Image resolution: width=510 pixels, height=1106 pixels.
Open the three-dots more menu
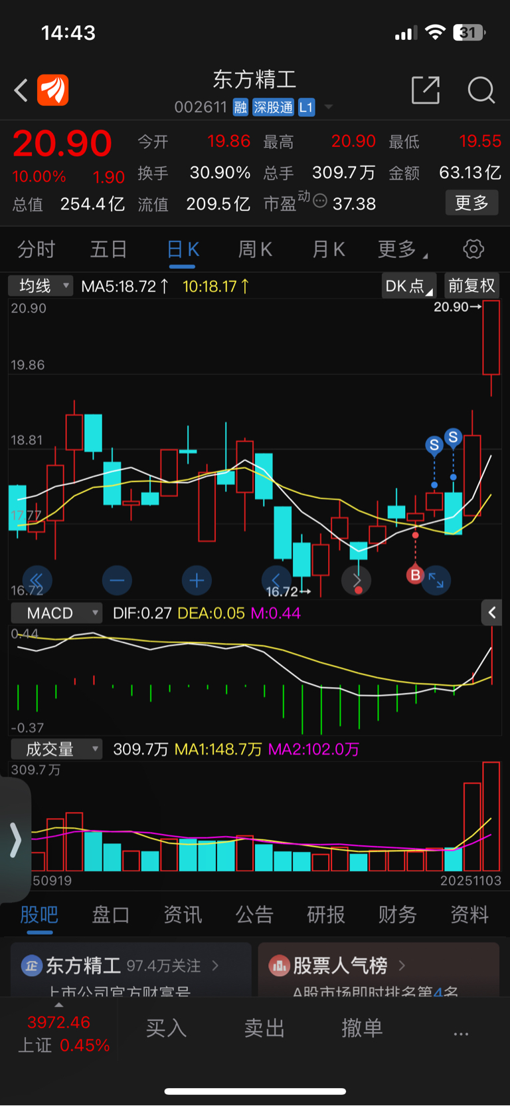click(461, 1033)
